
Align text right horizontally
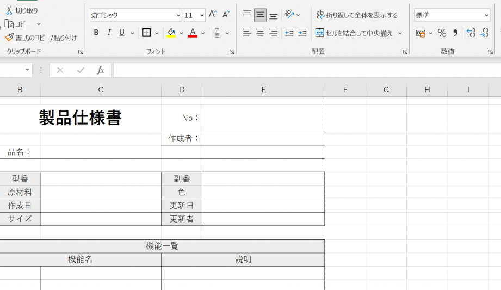[x=273, y=33]
